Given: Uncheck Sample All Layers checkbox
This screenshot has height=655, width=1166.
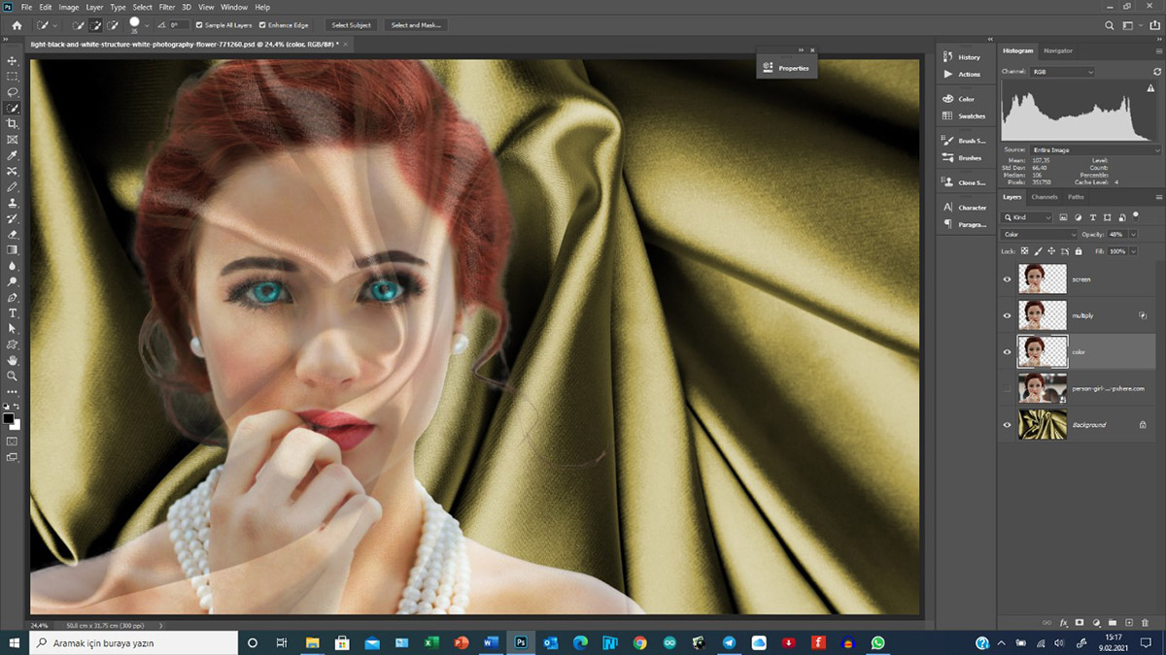Looking at the screenshot, I should click(200, 25).
